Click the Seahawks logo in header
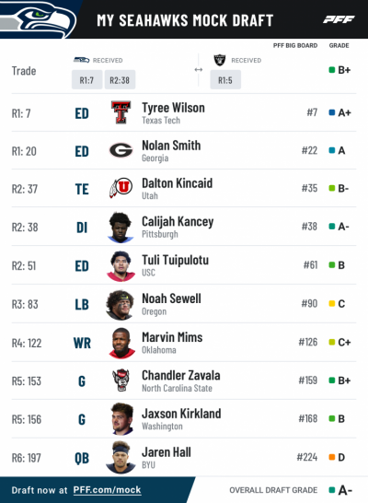The height and width of the screenshot is (503, 368). [x=38, y=19]
